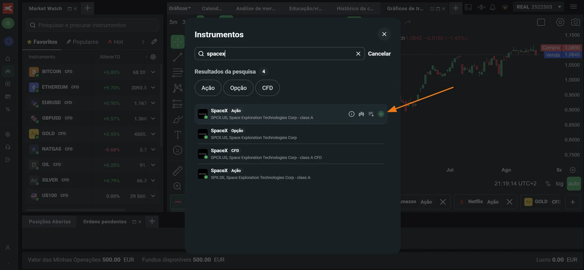Add a new panel next to Market Watch
The height and width of the screenshot is (270, 584).
[x=87, y=8]
